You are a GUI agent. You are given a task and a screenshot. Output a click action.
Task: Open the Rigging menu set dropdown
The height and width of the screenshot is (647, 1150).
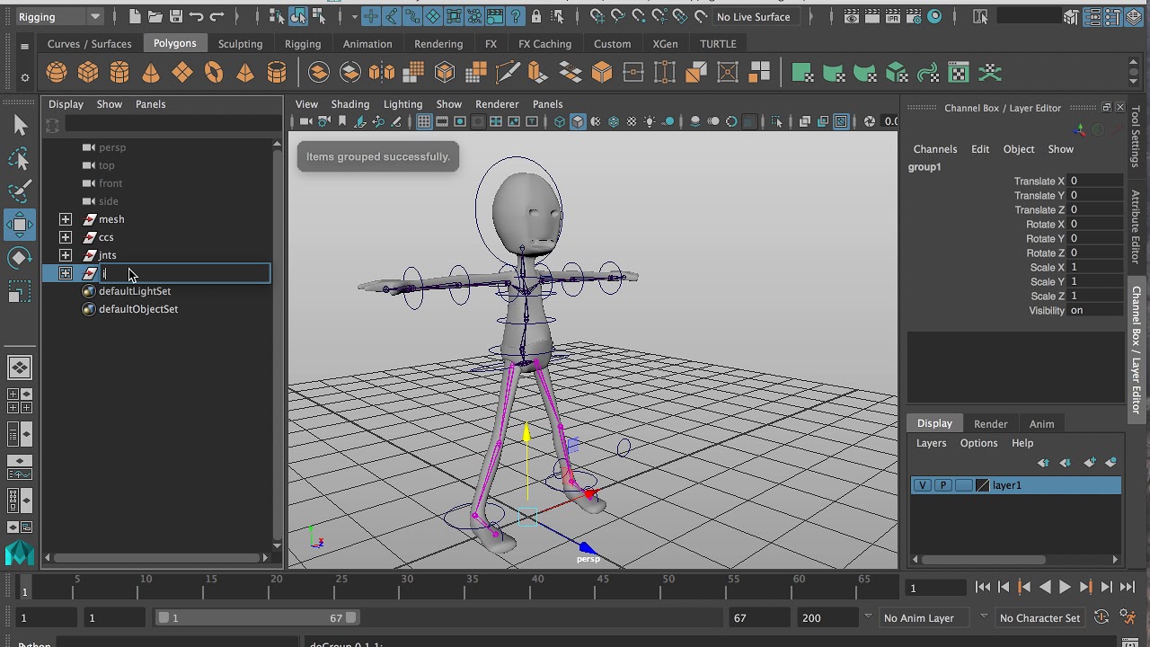[60, 16]
